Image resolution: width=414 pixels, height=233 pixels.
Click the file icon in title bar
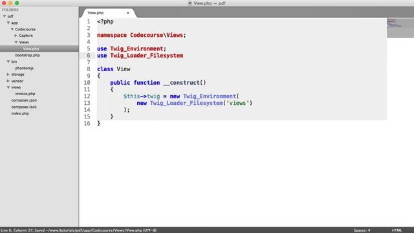190,3
